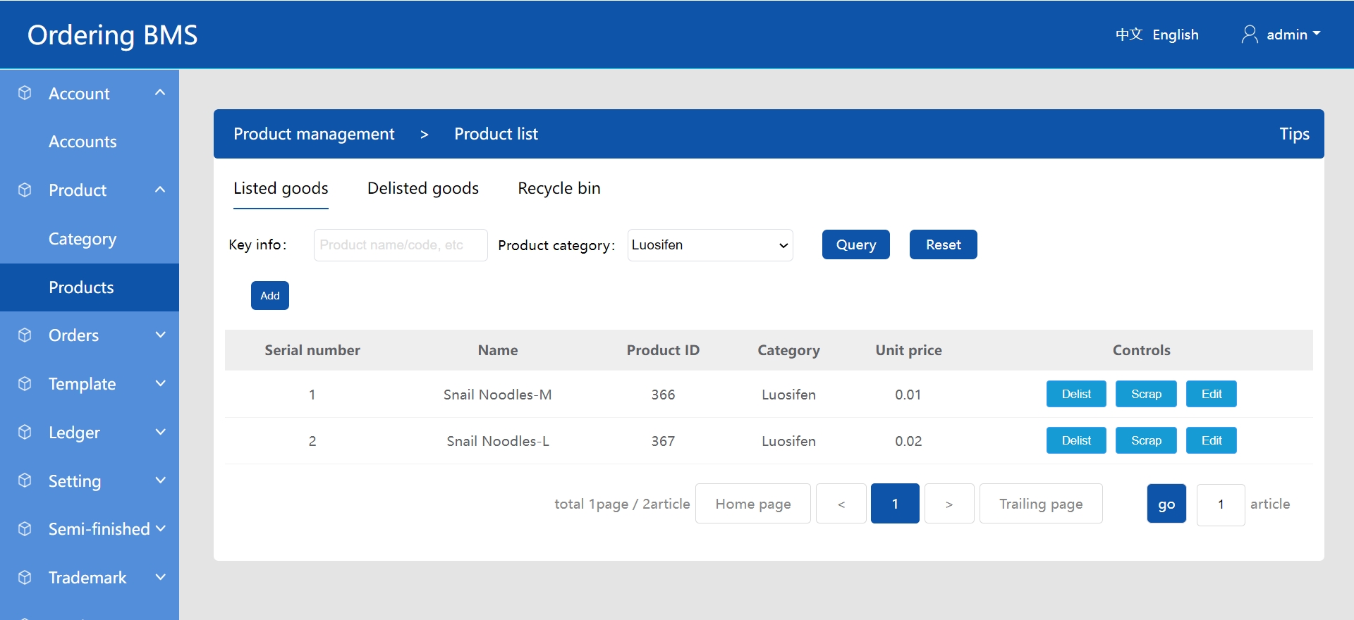Select page 1 in pagination
The height and width of the screenshot is (620, 1354).
tap(895, 504)
